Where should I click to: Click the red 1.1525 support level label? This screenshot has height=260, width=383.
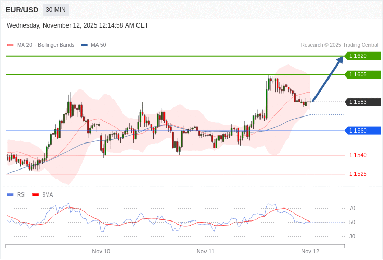(x=358, y=174)
